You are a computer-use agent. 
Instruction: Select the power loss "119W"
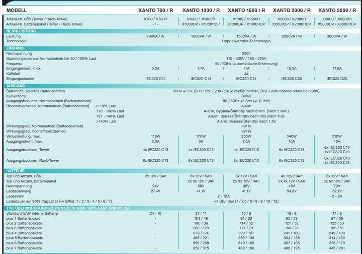[x=155, y=136]
